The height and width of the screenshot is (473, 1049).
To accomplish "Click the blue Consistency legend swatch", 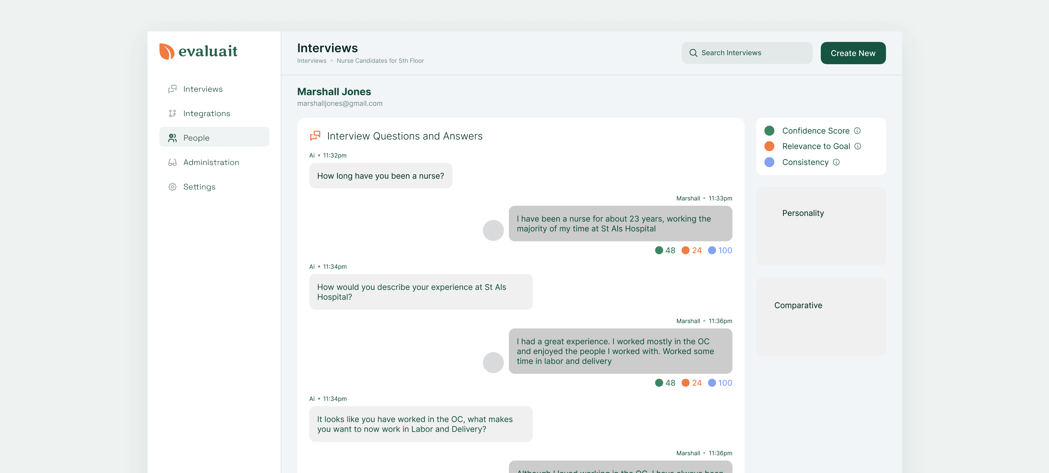I will (x=769, y=162).
